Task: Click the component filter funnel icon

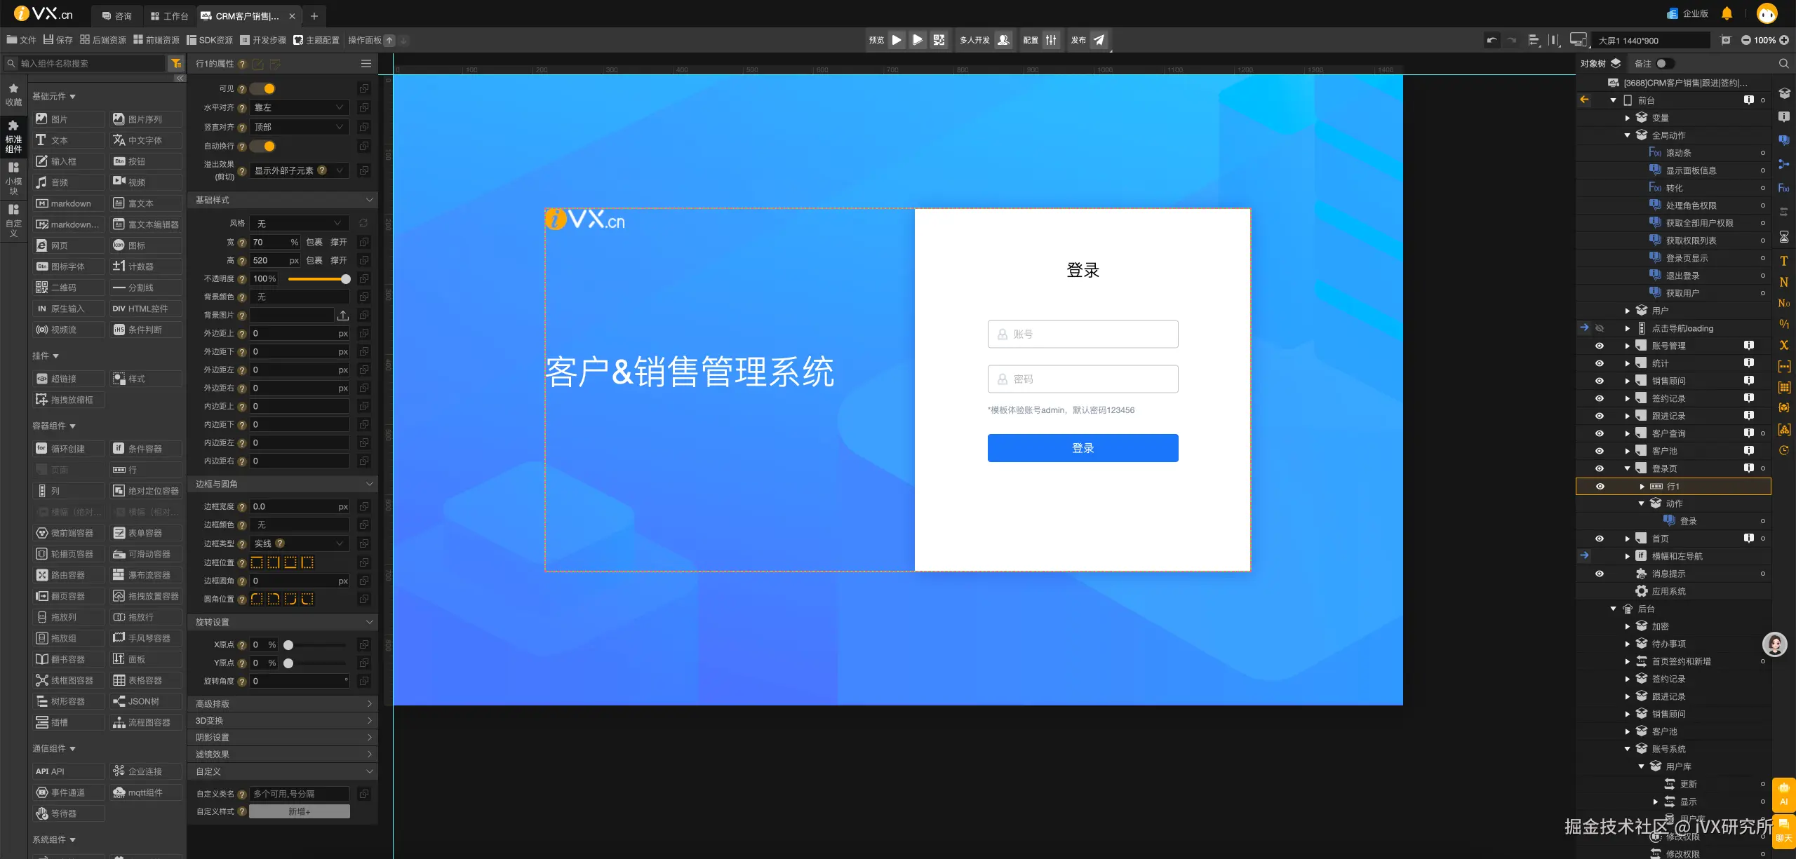Action: click(175, 63)
